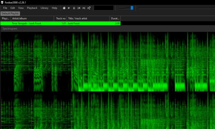
Task: Click the lower channel spectrogram display
Action: coord(108,110)
